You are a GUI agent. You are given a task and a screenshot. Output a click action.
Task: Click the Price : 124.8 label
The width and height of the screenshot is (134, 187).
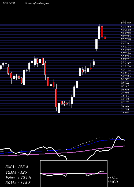(18, 178)
